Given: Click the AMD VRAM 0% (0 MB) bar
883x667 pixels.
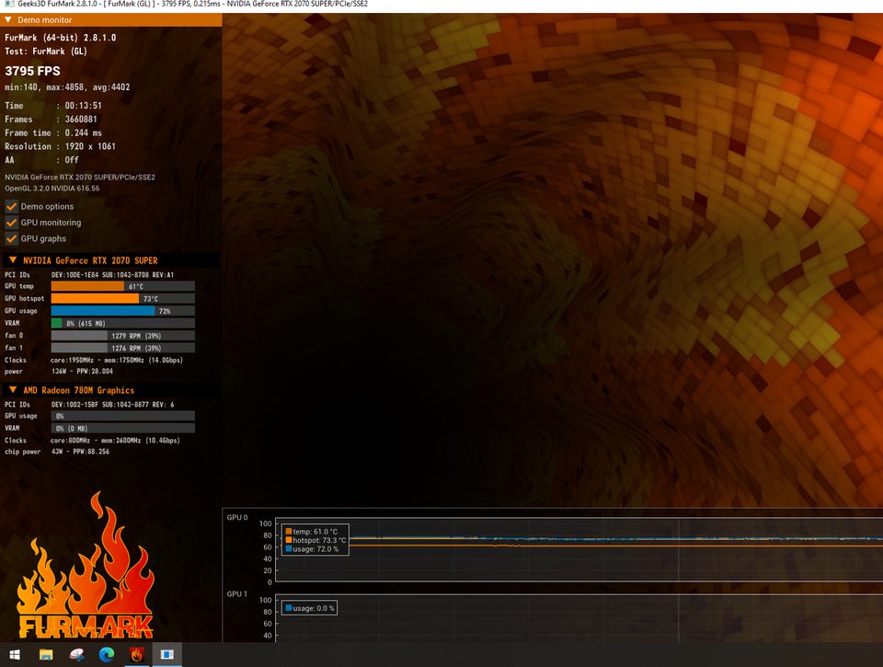Looking at the screenshot, I should [122, 428].
